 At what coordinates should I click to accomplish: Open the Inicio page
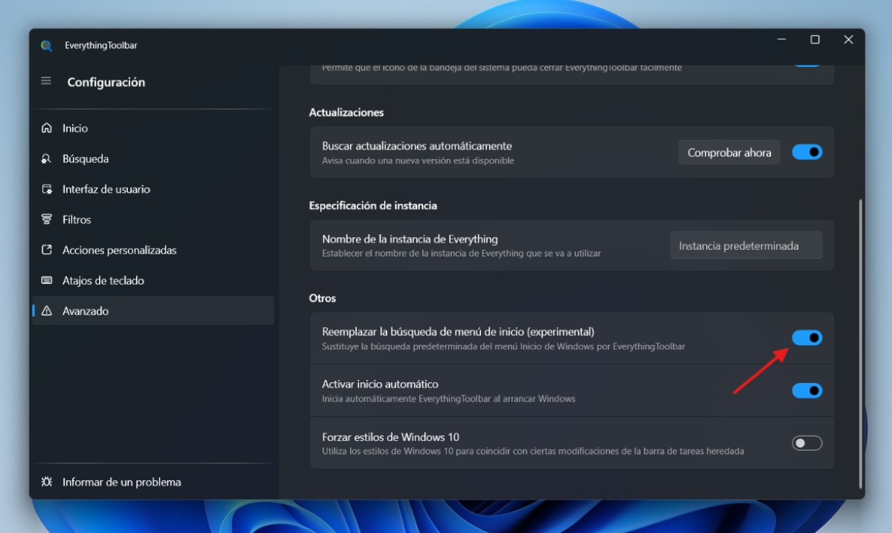(153, 129)
